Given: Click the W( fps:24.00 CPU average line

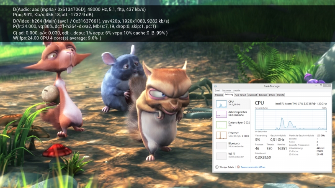Looking at the screenshot, I should pos(57,38).
